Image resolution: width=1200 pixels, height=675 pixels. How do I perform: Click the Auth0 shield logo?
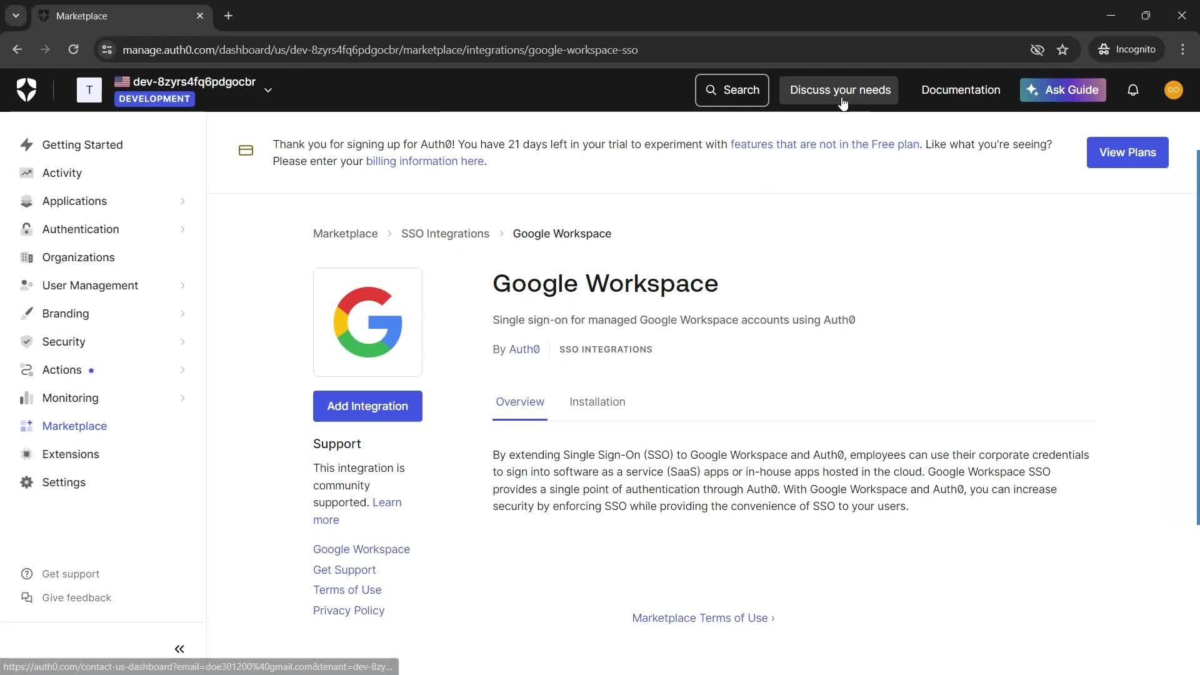[x=26, y=90]
